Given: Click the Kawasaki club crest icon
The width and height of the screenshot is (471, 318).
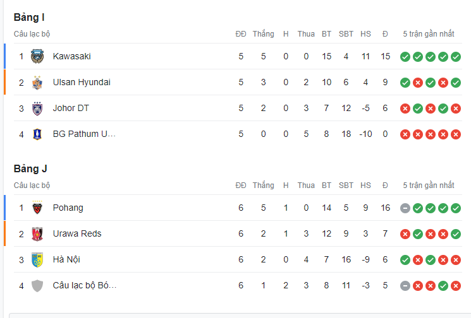Looking at the screenshot, I should (37, 56).
